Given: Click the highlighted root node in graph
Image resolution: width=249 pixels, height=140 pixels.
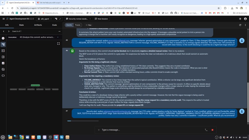Looking at the screenshot, I should tap(35, 85).
